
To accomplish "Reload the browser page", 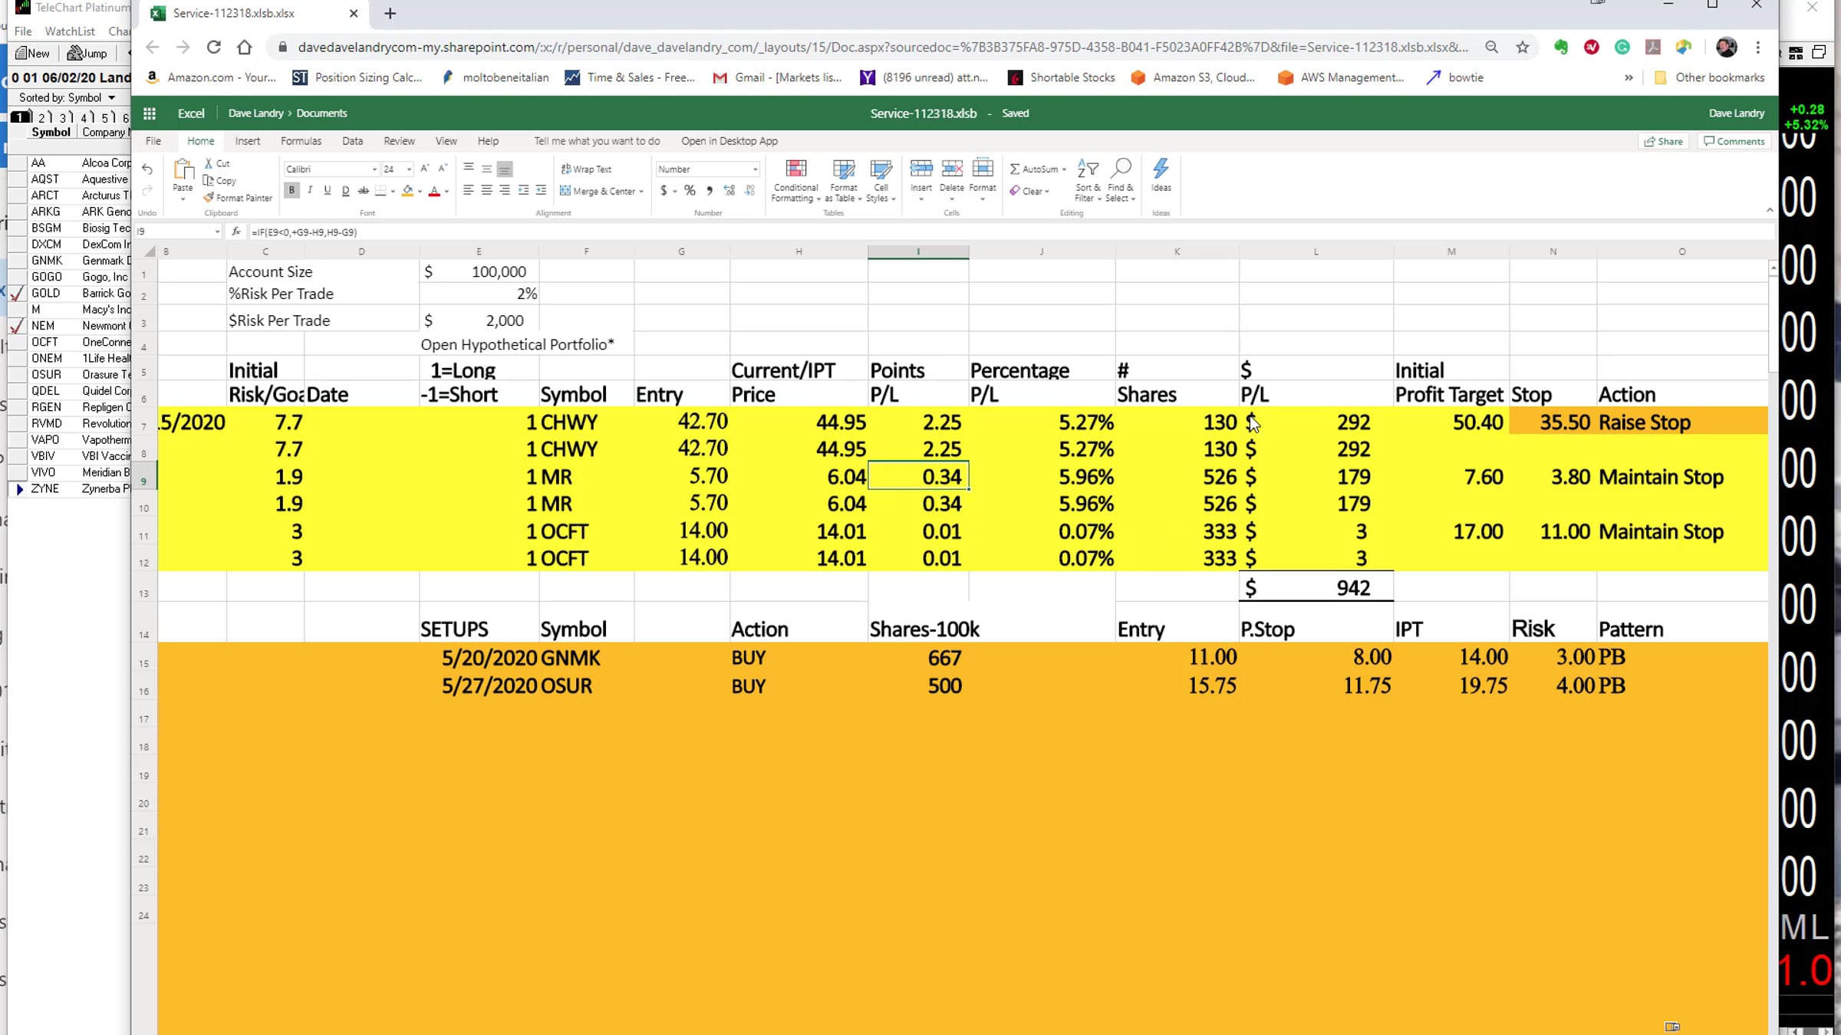I will (x=214, y=48).
